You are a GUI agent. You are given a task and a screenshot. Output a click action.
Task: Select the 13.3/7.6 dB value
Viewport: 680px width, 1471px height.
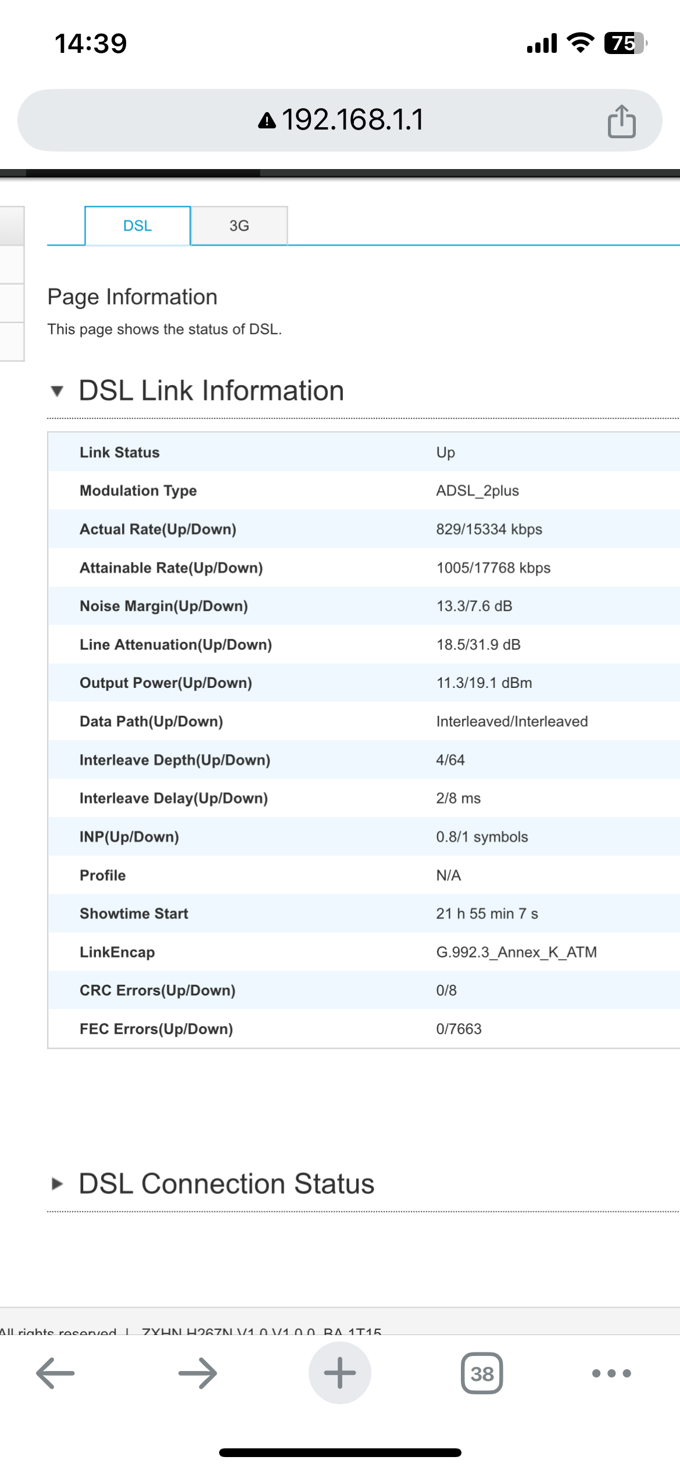[474, 606]
